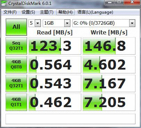Screen dimensions: 141x128
Task: Open the 帮助(H) menu
Action: 65,12
